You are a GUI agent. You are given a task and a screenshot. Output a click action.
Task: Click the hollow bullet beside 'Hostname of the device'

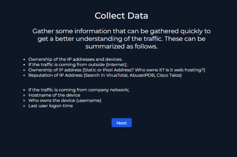[24, 95]
